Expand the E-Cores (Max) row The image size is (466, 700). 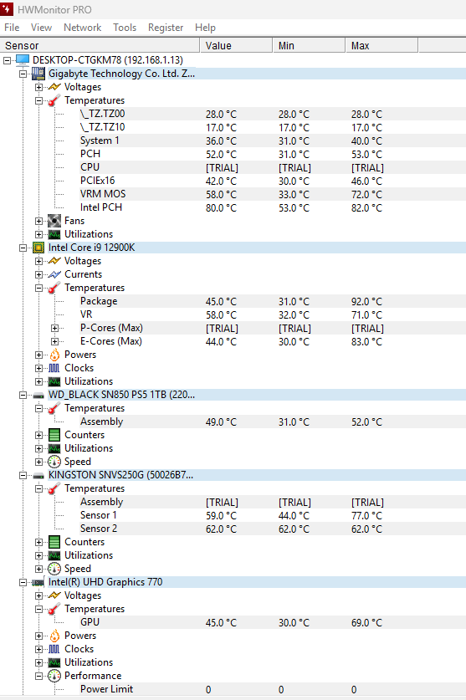[54, 341]
